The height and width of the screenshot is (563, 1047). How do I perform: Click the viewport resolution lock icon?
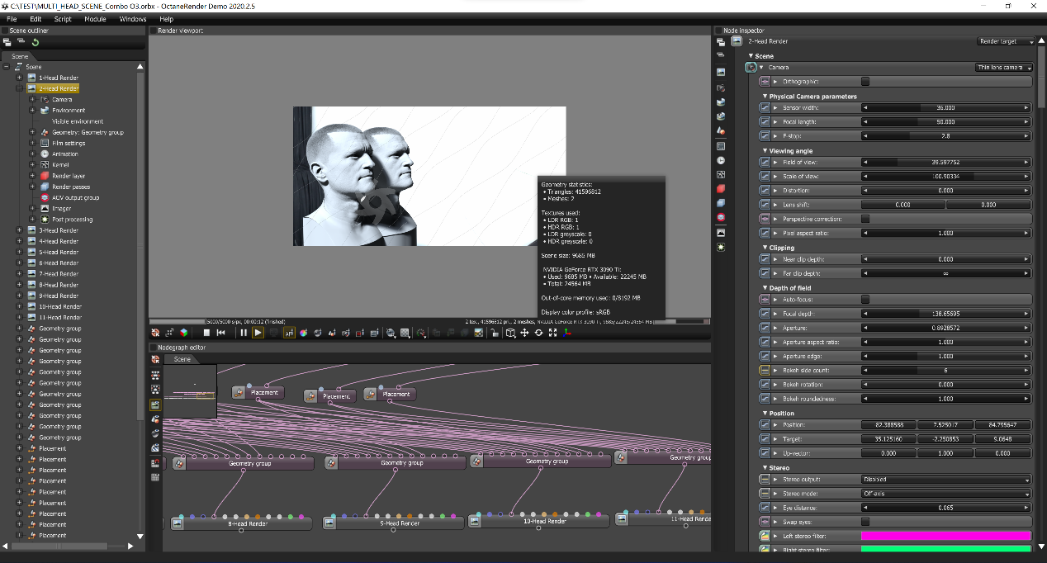coord(494,333)
